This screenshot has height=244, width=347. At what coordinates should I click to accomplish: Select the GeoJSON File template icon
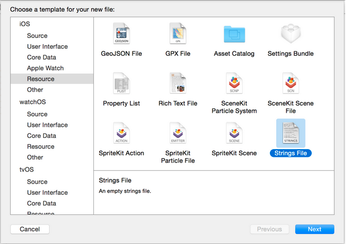[x=121, y=34]
